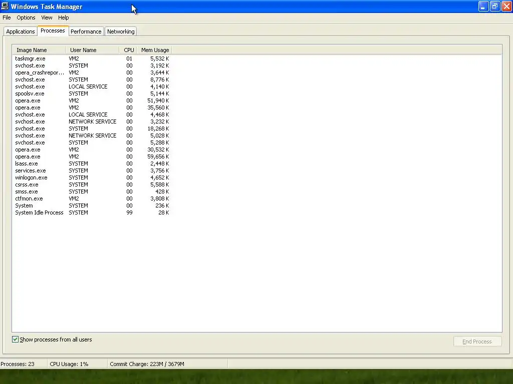Screen dimensions: 513x384
Task: Select svchost.exe using 5,028 K
Action: coord(92,135)
